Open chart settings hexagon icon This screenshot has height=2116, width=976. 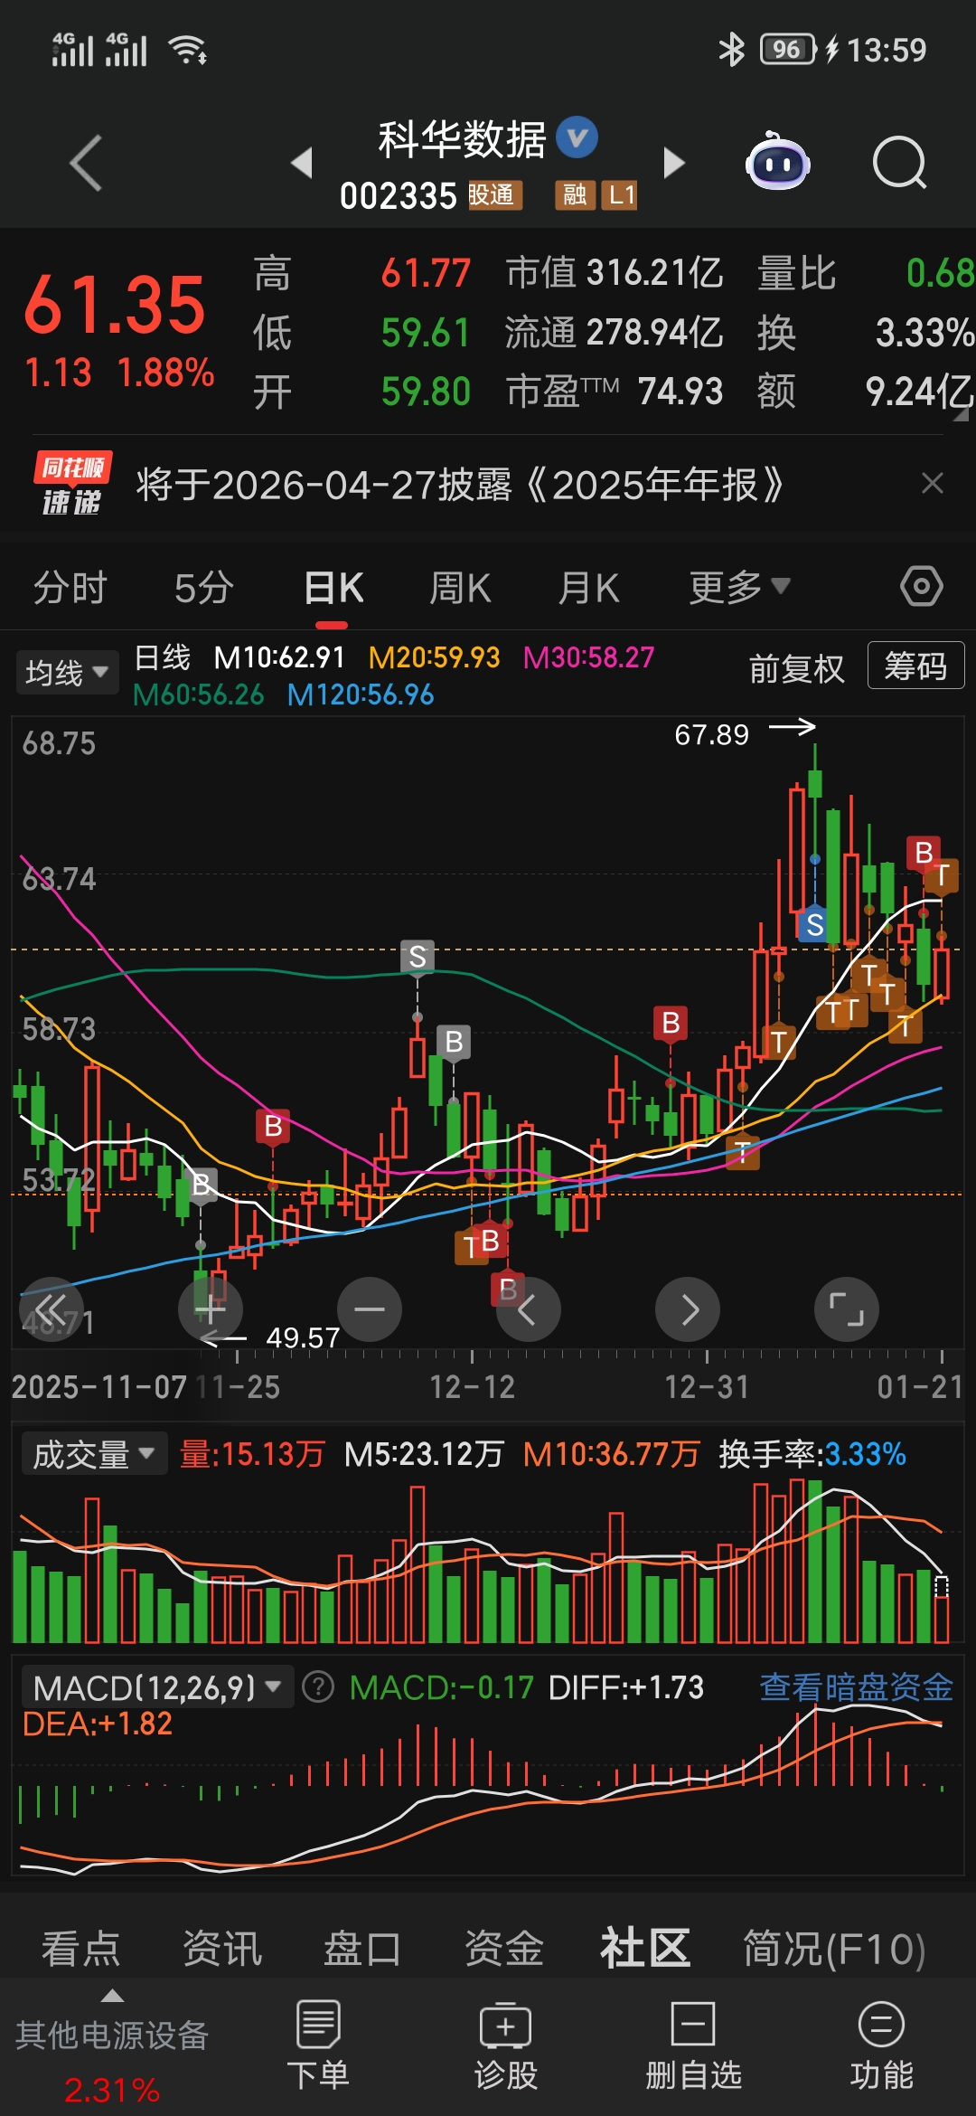tap(922, 587)
